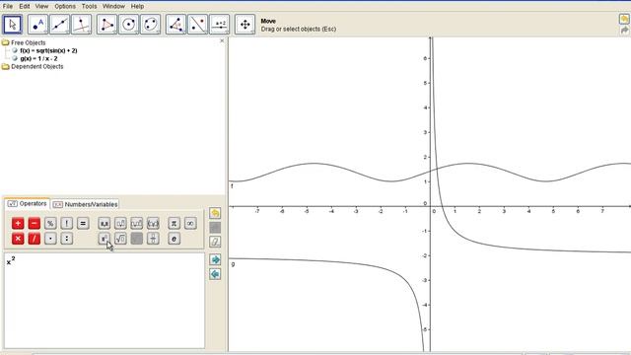
Task: Open the Options menu
Action: tap(65, 7)
